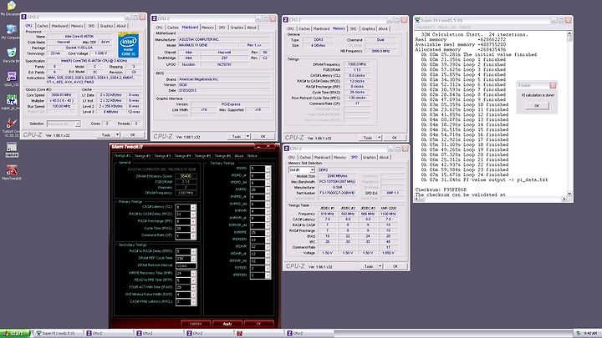Switch to the Super PI taskbar button
Image resolution: width=602 pixels, height=338 pixels.
pyautogui.click(x=58, y=333)
